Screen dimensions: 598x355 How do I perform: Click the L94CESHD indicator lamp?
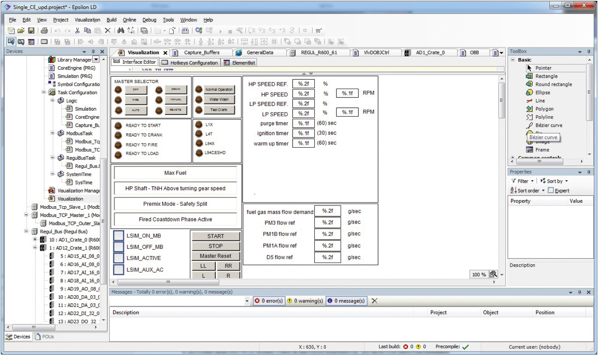point(198,153)
